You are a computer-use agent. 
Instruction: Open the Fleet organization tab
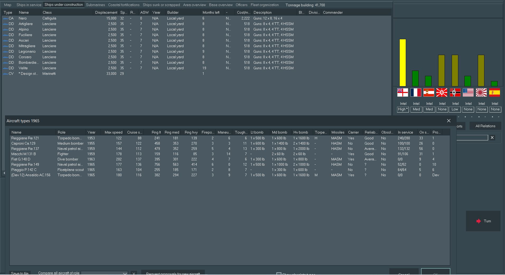pos(265,5)
